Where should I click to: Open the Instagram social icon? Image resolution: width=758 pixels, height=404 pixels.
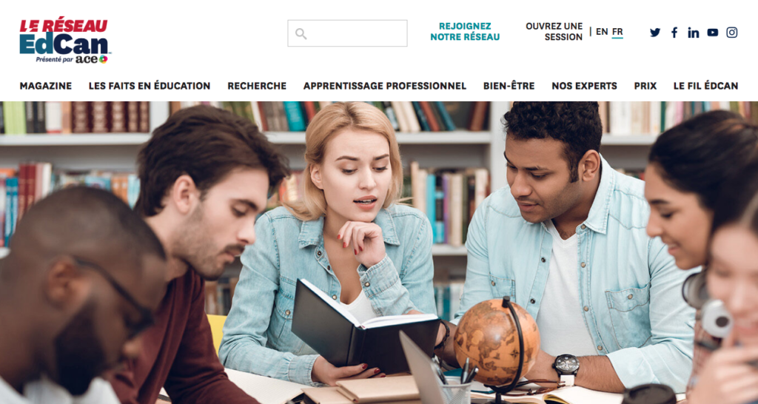pos(732,33)
